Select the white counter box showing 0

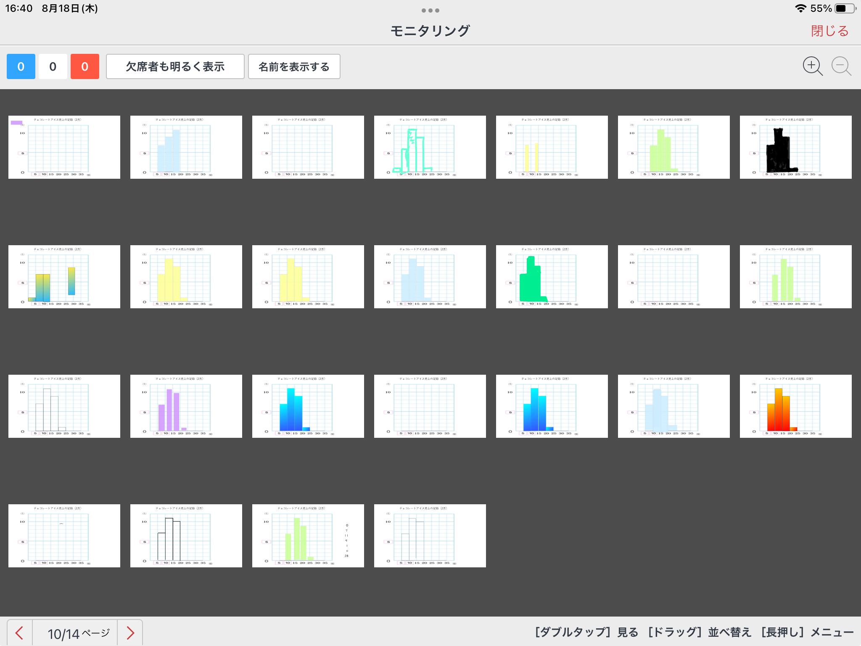(53, 66)
